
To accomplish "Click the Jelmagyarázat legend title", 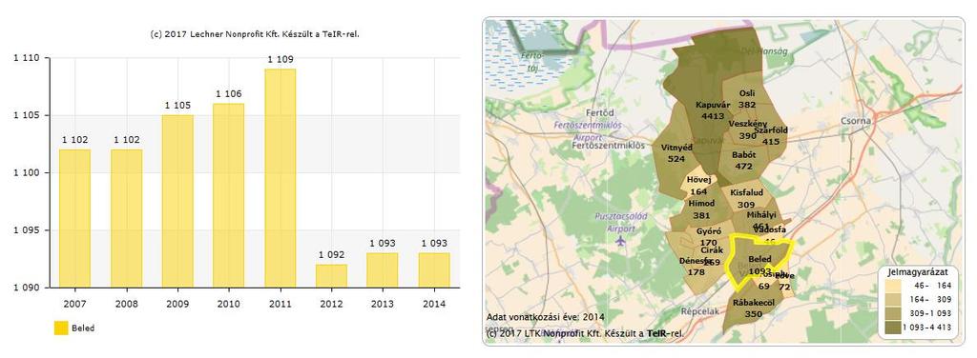I will [917, 272].
